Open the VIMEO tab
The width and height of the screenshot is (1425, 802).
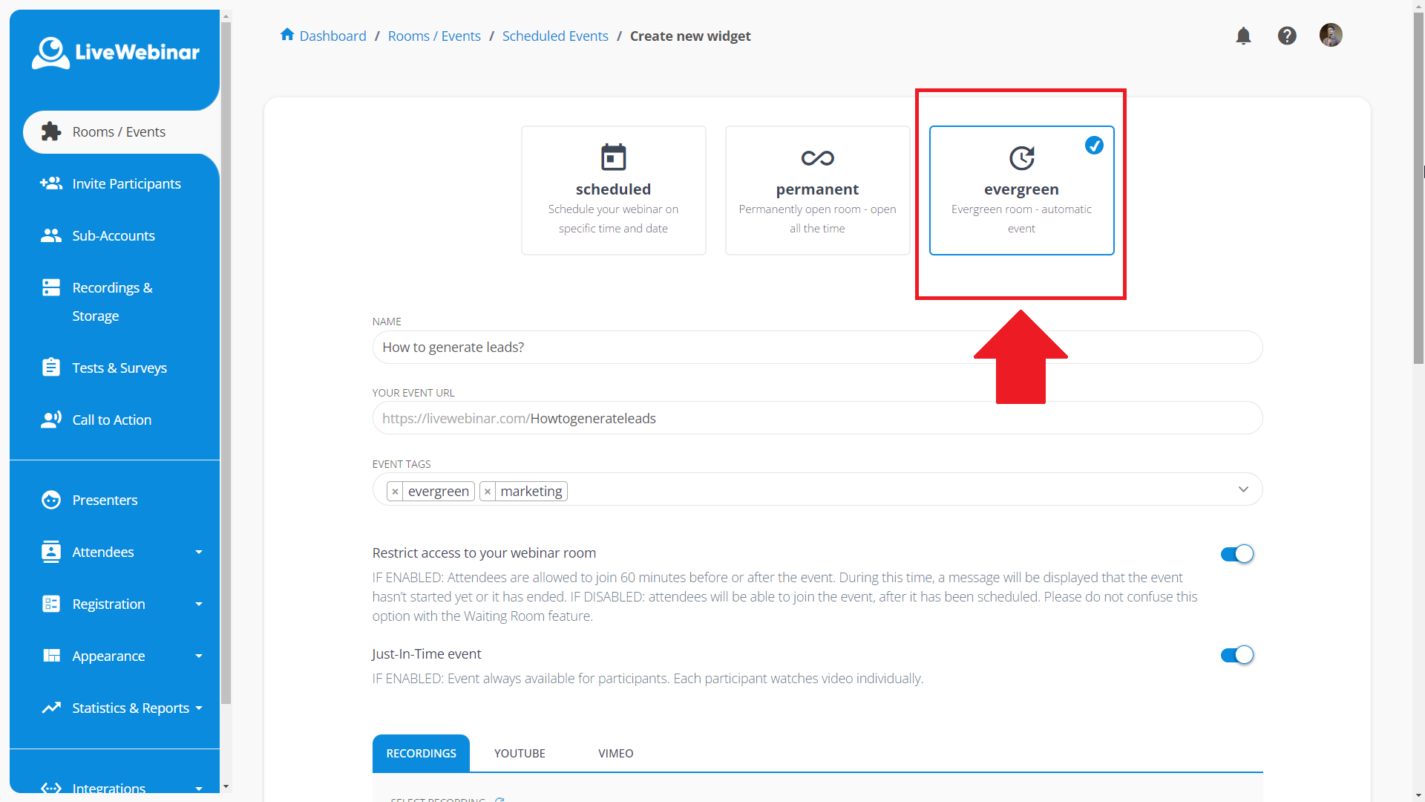[x=615, y=753]
